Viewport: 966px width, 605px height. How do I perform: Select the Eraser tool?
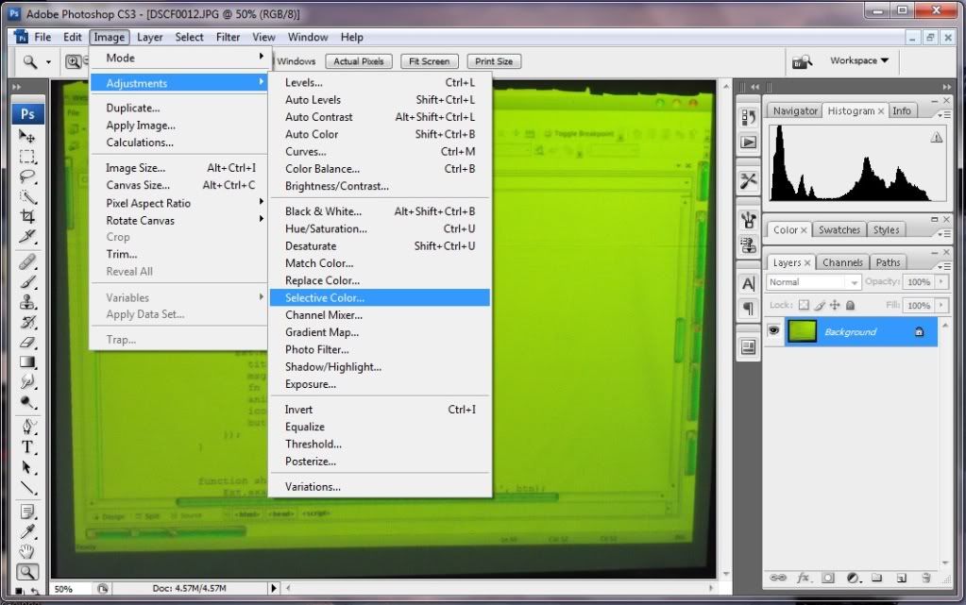click(x=27, y=342)
